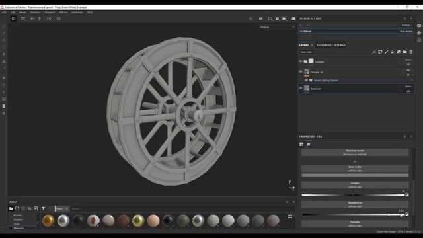The image size is (423, 238).
Task: Open Display settings from the right dock
Action: coord(419,26)
